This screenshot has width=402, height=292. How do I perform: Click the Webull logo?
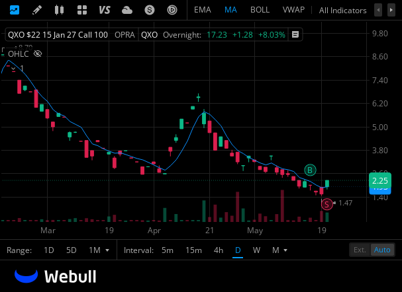coord(56,276)
